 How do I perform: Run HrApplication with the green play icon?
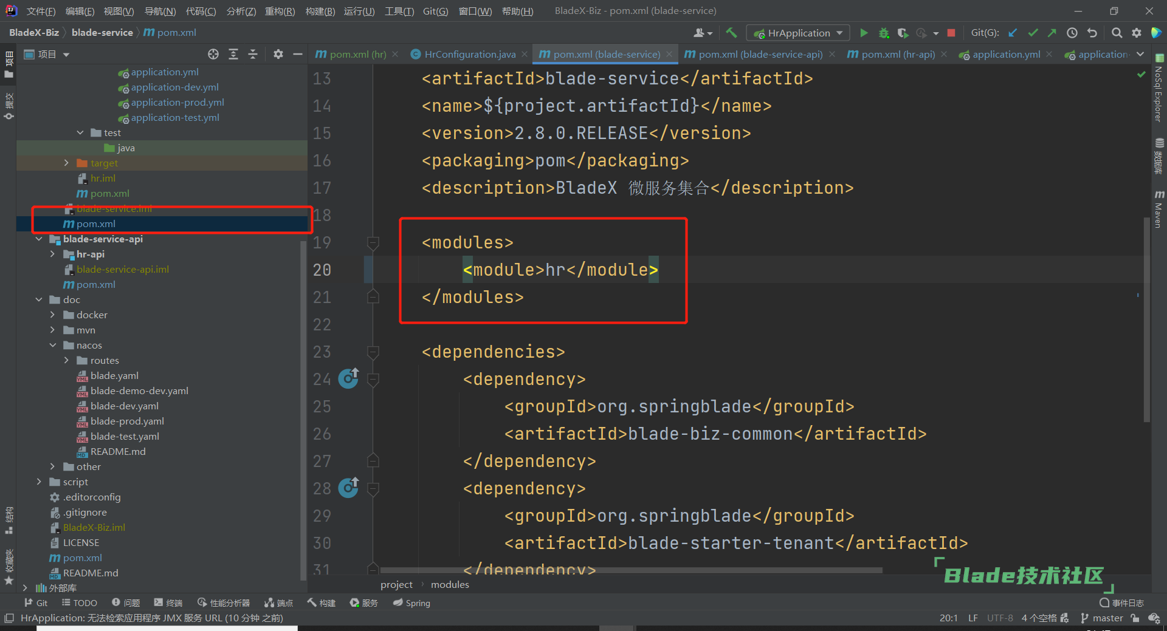(864, 33)
